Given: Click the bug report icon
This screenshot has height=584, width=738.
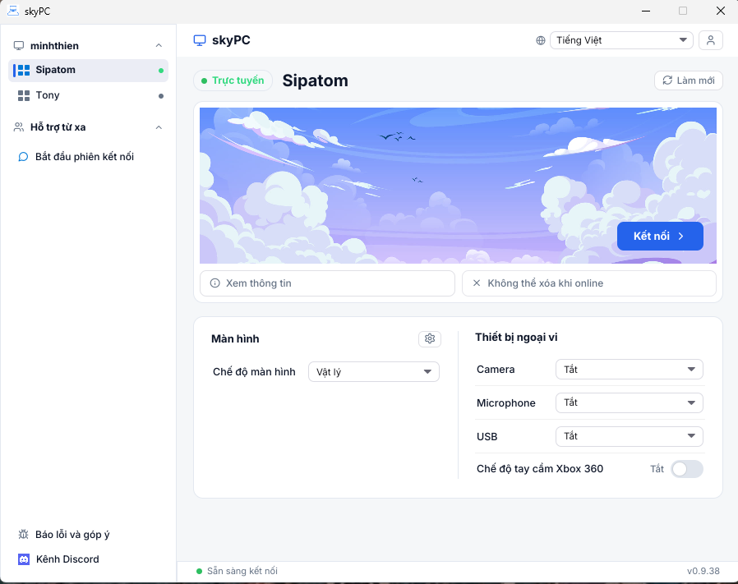Looking at the screenshot, I should (x=23, y=534).
